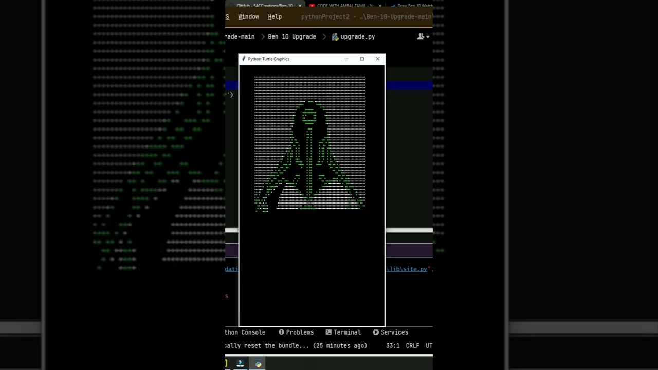The width and height of the screenshot is (658, 370).
Task: Click the Services play icon
Action: (376, 332)
